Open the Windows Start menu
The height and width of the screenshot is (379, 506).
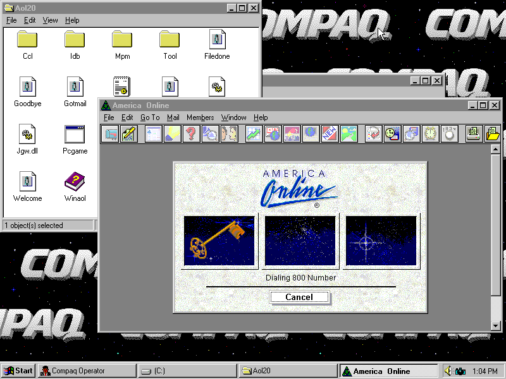click(x=18, y=371)
